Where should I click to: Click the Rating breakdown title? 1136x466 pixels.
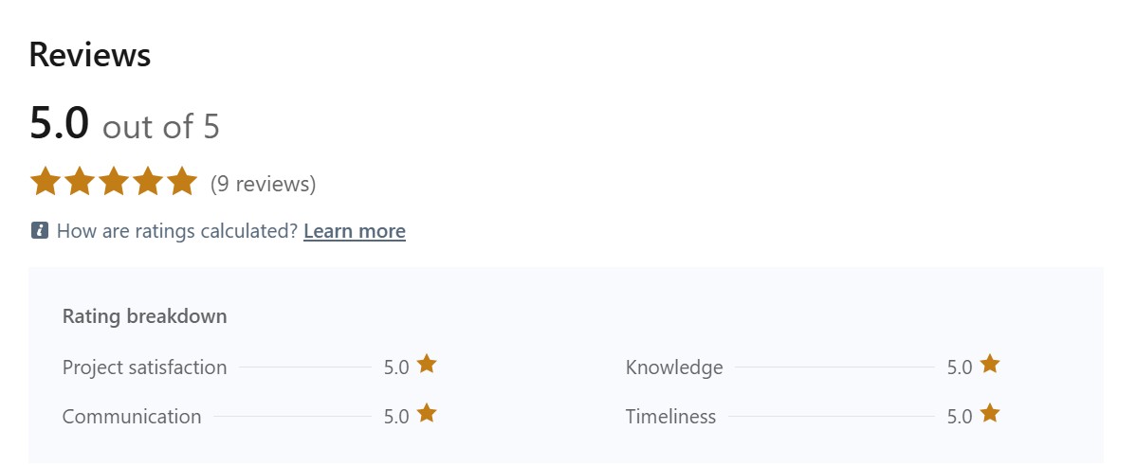click(144, 316)
